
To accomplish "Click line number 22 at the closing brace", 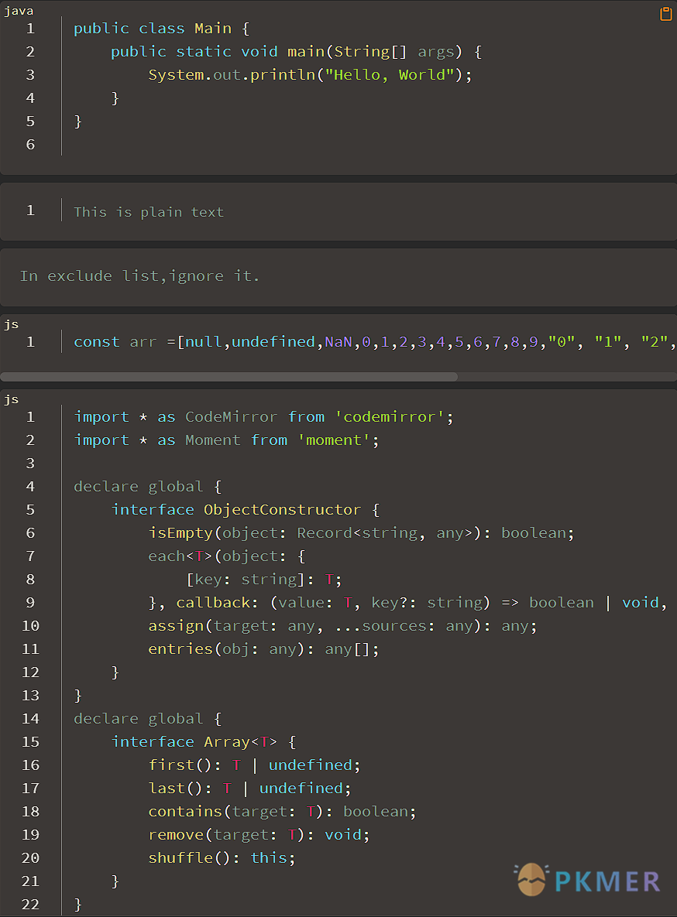I will tap(30, 905).
